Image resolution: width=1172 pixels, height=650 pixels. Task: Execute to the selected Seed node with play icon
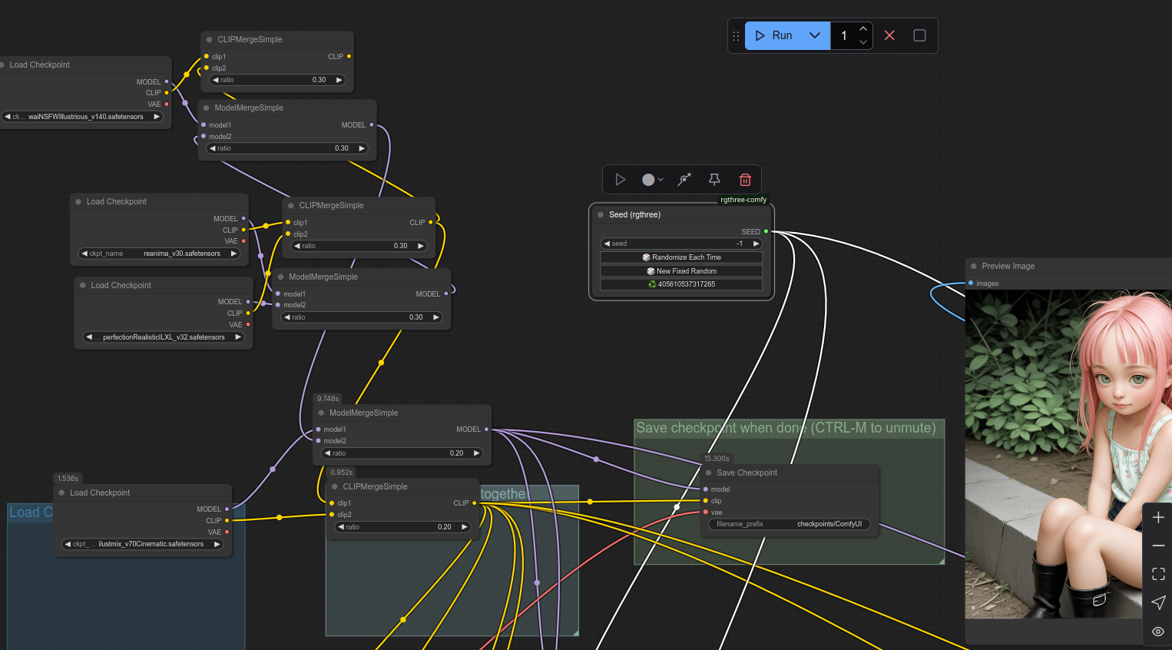(x=620, y=180)
